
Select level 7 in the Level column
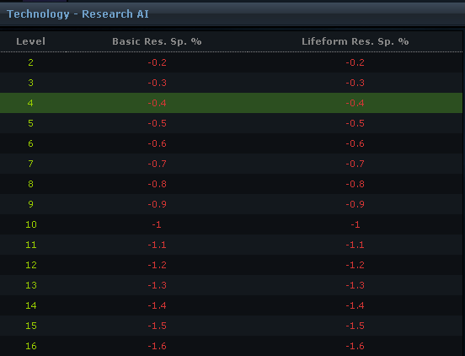click(x=30, y=164)
